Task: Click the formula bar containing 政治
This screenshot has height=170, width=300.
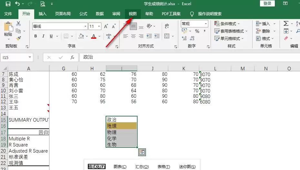Action: point(190,57)
